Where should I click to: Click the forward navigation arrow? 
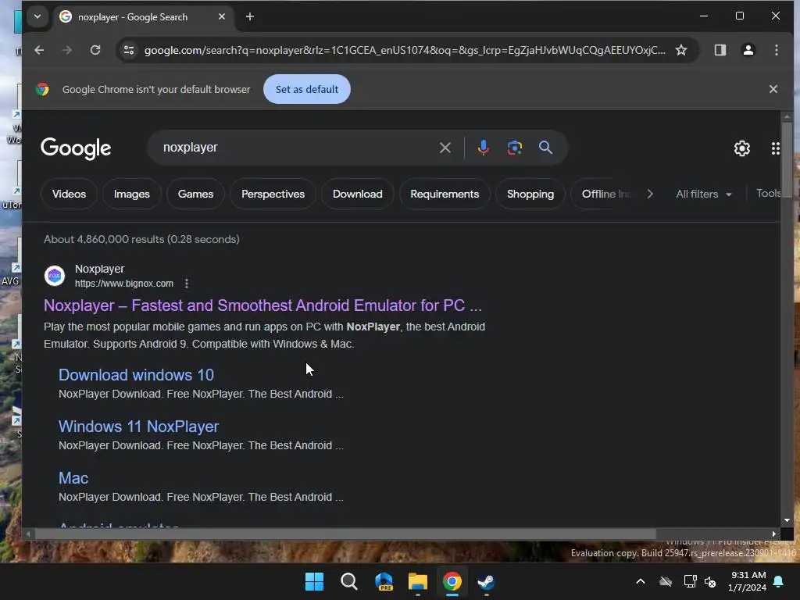[x=67, y=50]
